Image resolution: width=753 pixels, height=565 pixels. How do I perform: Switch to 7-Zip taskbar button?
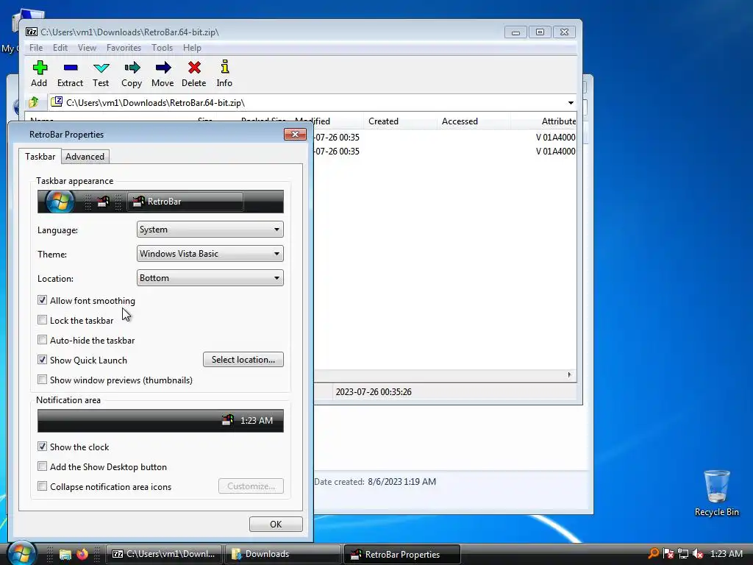point(164,554)
